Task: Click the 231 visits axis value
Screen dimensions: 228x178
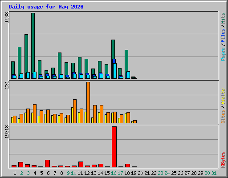Action: coord(7,85)
